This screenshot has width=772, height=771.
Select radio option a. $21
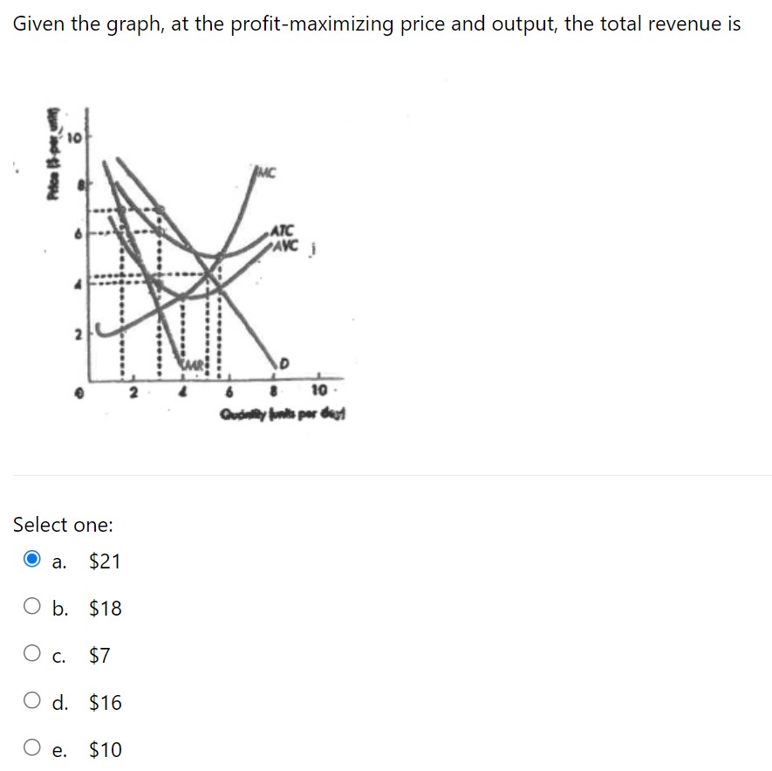pos(32,561)
